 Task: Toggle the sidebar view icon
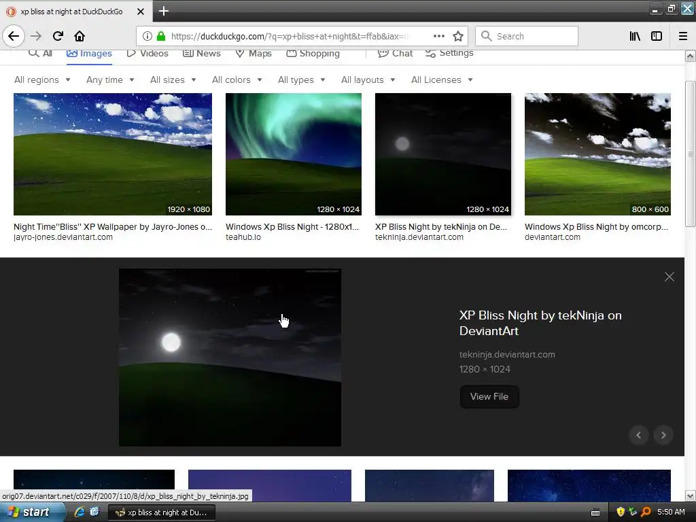coord(657,36)
